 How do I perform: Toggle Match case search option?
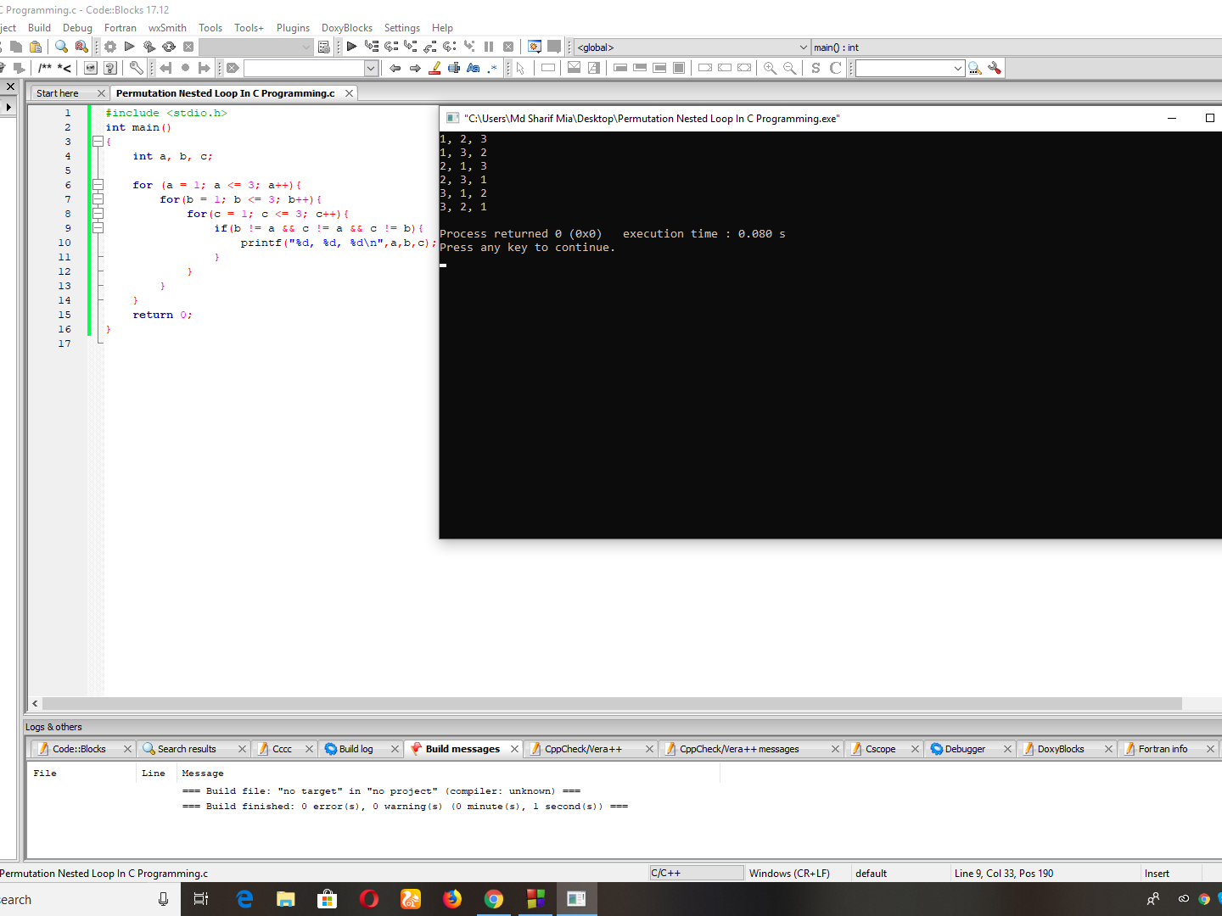(x=474, y=68)
